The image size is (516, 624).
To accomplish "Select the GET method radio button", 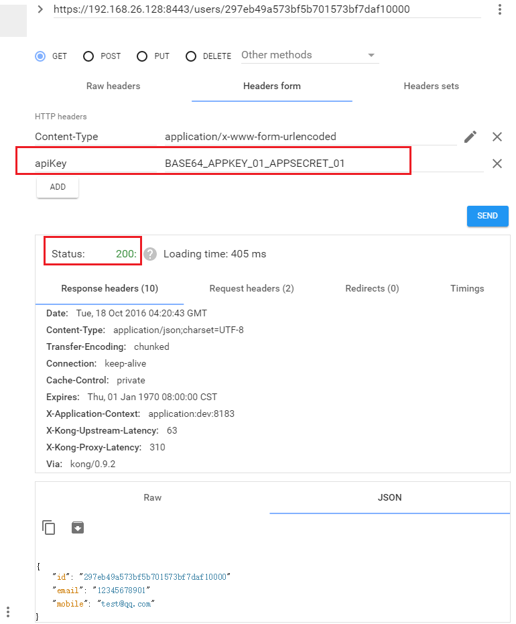I will (x=40, y=56).
